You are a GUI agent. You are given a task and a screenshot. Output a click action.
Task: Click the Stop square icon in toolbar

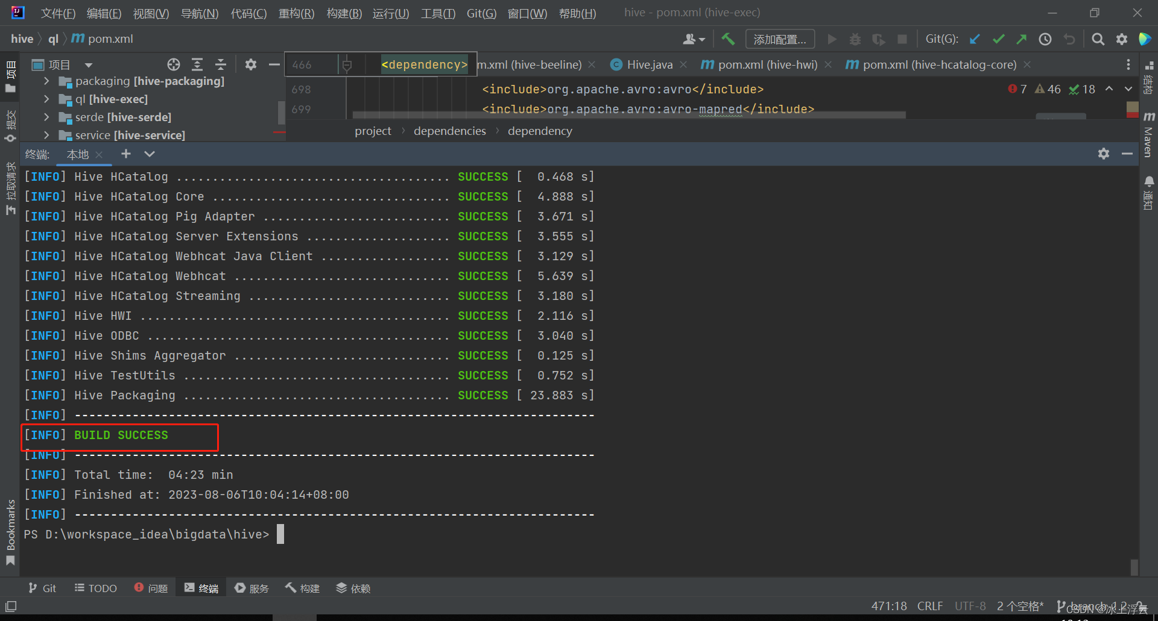click(902, 39)
